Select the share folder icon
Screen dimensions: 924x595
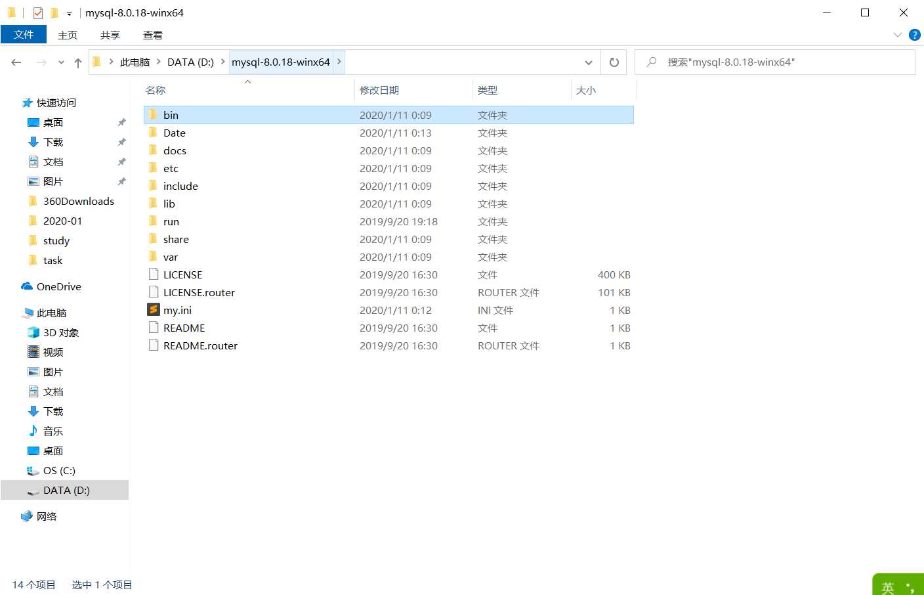click(x=153, y=238)
